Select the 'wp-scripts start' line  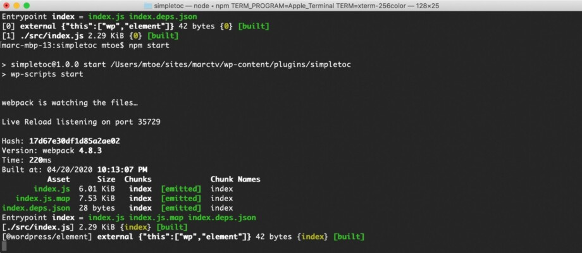point(42,74)
